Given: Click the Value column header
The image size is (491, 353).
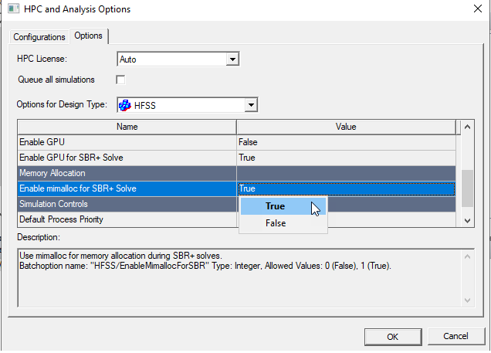Looking at the screenshot, I should click(x=345, y=127).
